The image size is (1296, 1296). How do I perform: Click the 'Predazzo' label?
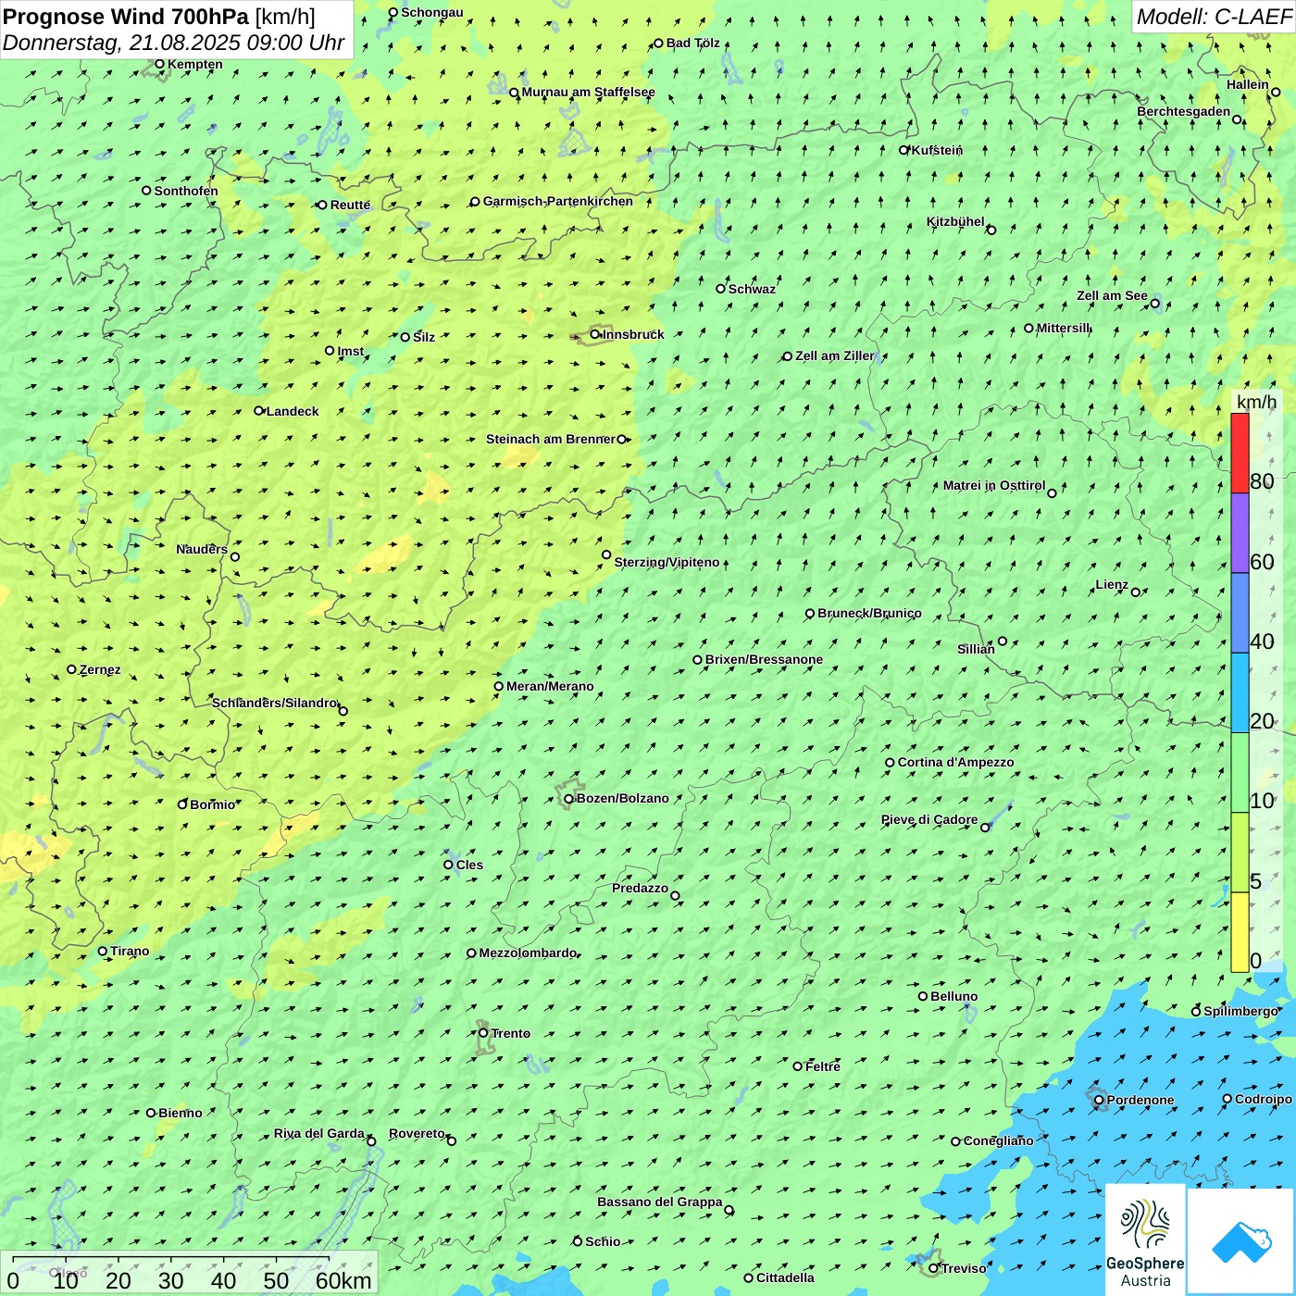pos(640,888)
